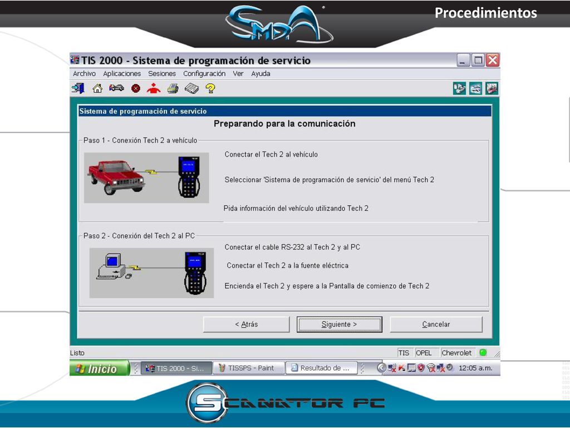This screenshot has height=428, width=570.
Task: Close the TIS 2000 window
Action: point(493,60)
